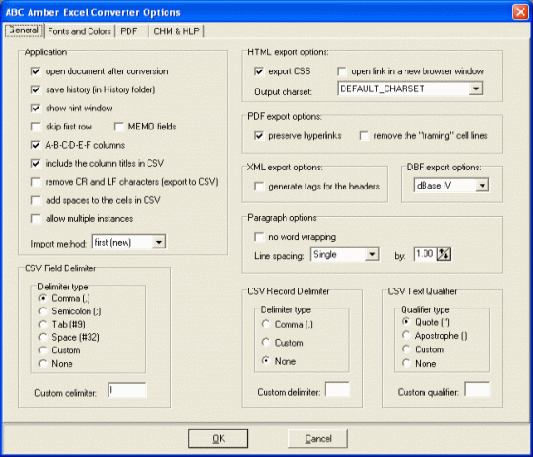Image resolution: width=533 pixels, height=457 pixels.
Task: Switch to the Fonts and Colors tab
Action: (x=79, y=31)
